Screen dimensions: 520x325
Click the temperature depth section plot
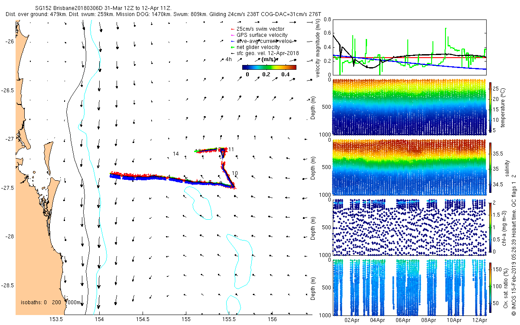(409, 107)
